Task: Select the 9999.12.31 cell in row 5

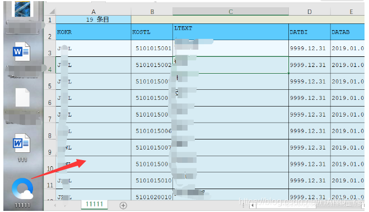Action: (x=310, y=81)
